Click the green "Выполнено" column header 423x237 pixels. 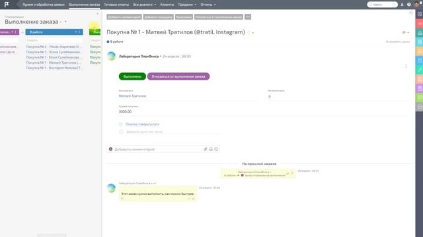pos(95,32)
